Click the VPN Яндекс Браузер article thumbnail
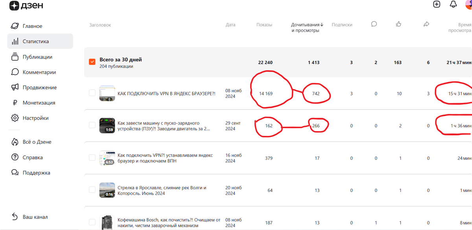The width and height of the screenshot is (472, 230). pyautogui.click(x=107, y=93)
